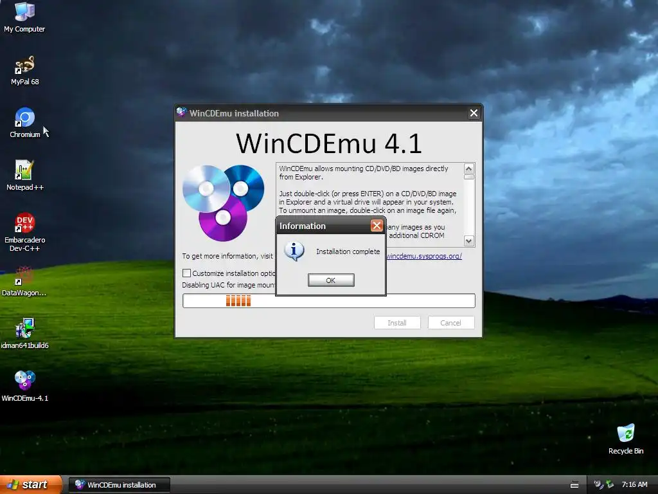The width and height of the screenshot is (658, 494).
Task: Close the Information dialog
Action: [377, 226]
